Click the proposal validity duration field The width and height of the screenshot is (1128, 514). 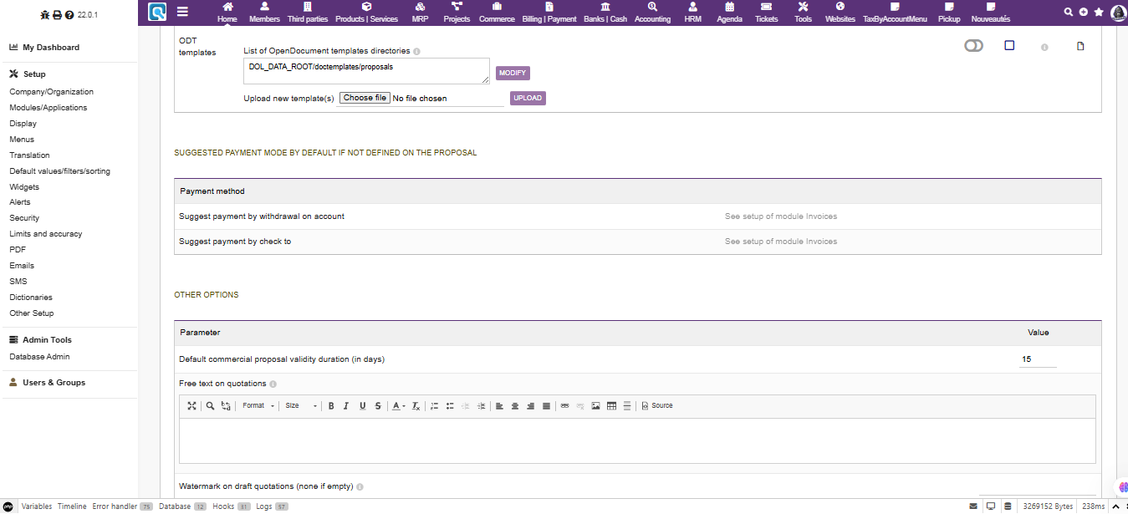click(x=1037, y=359)
